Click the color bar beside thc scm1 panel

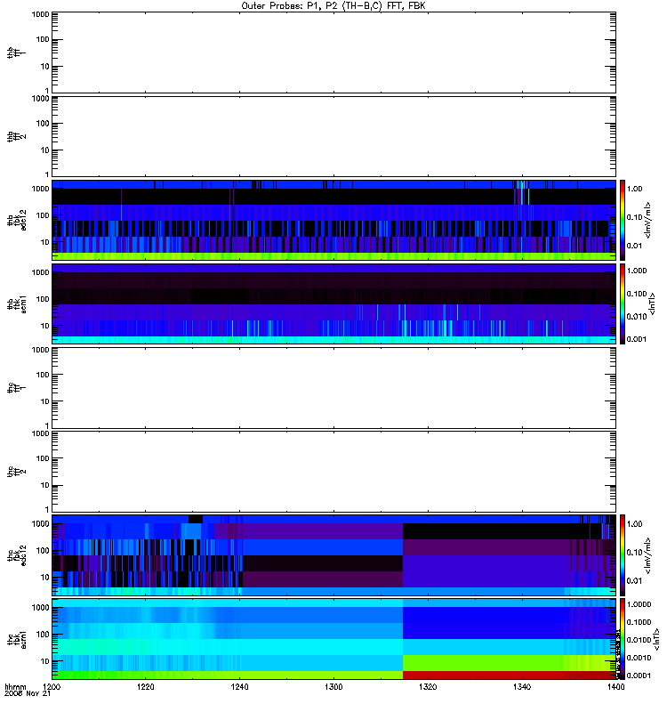tap(624, 639)
